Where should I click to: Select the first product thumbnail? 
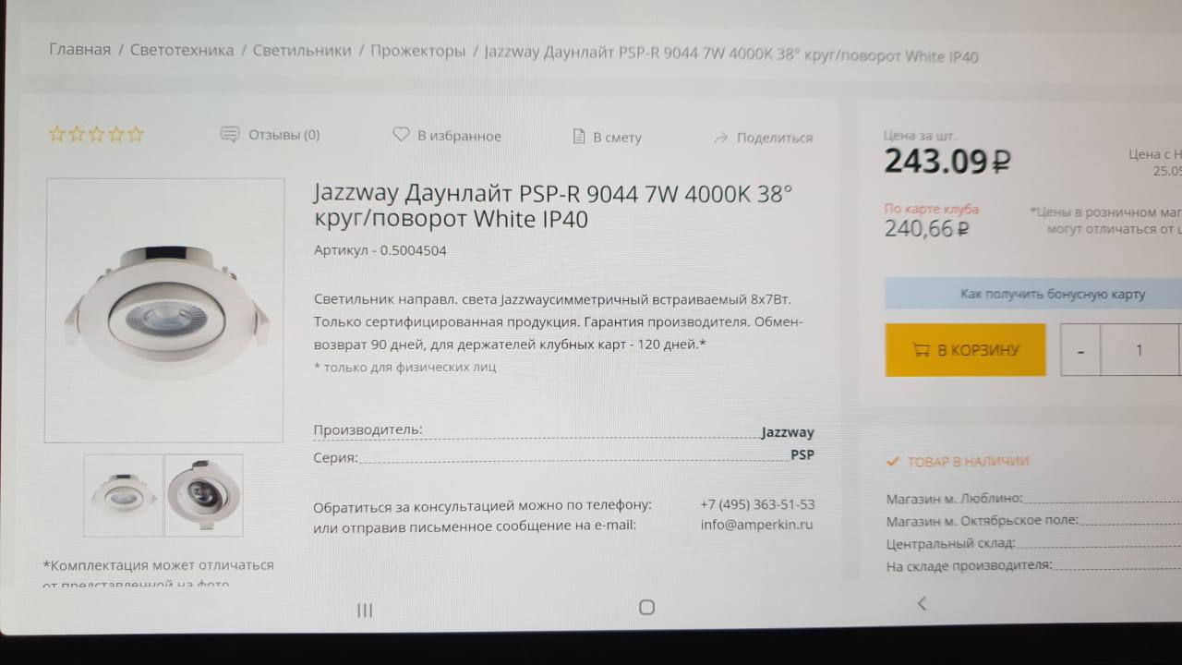[x=124, y=495]
